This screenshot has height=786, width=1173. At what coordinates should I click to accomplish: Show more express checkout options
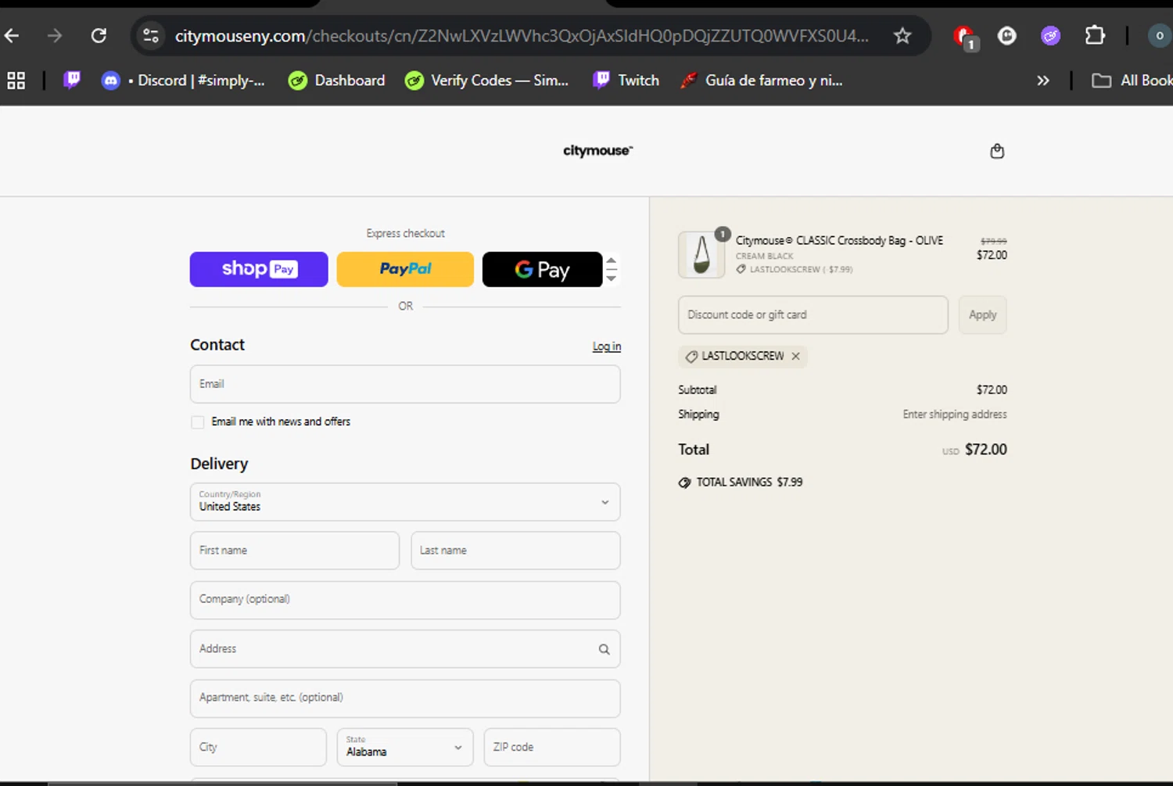[x=612, y=269]
